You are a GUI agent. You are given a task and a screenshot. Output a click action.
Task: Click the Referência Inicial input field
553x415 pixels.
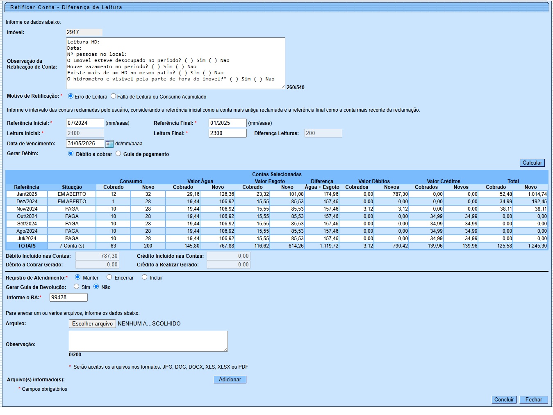[85, 123]
